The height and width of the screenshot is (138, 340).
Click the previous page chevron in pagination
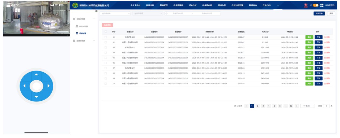246,106
